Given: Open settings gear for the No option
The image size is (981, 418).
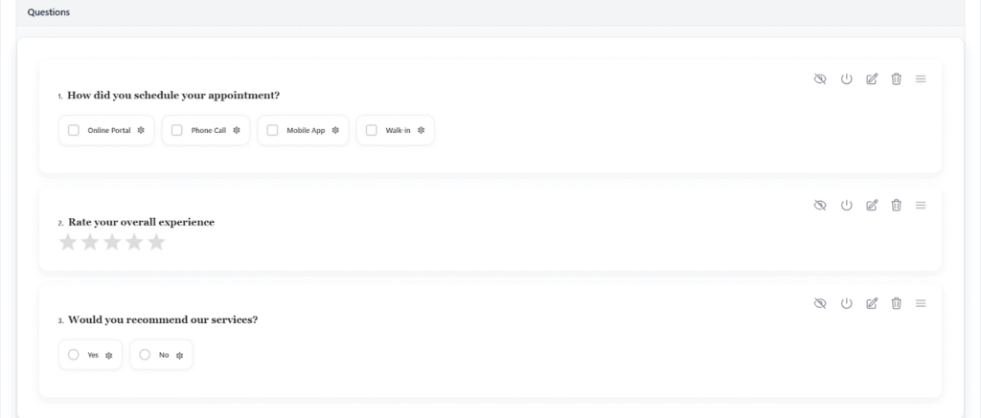Looking at the screenshot, I should click(x=179, y=355).
